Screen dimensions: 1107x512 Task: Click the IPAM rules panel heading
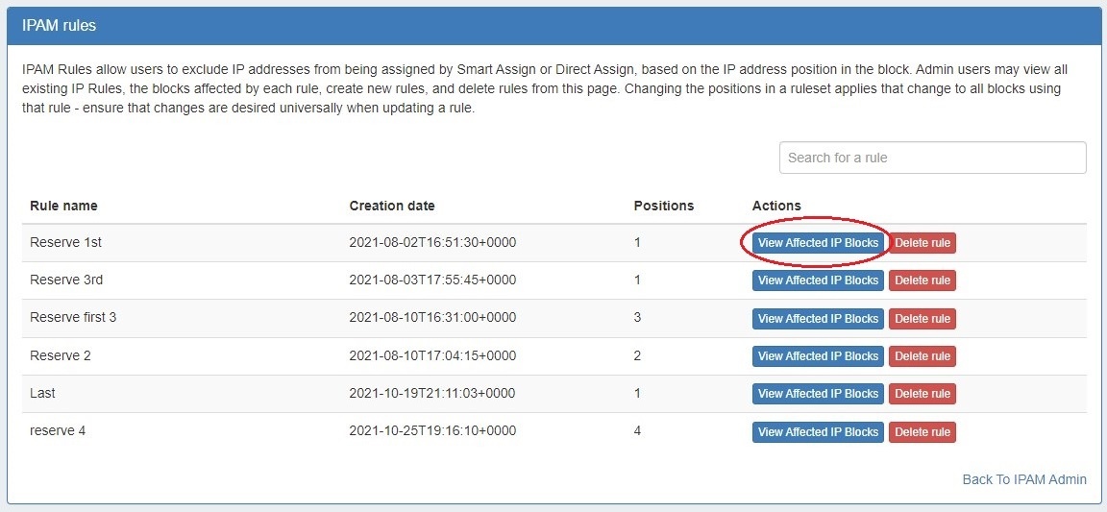click(59, 26)
